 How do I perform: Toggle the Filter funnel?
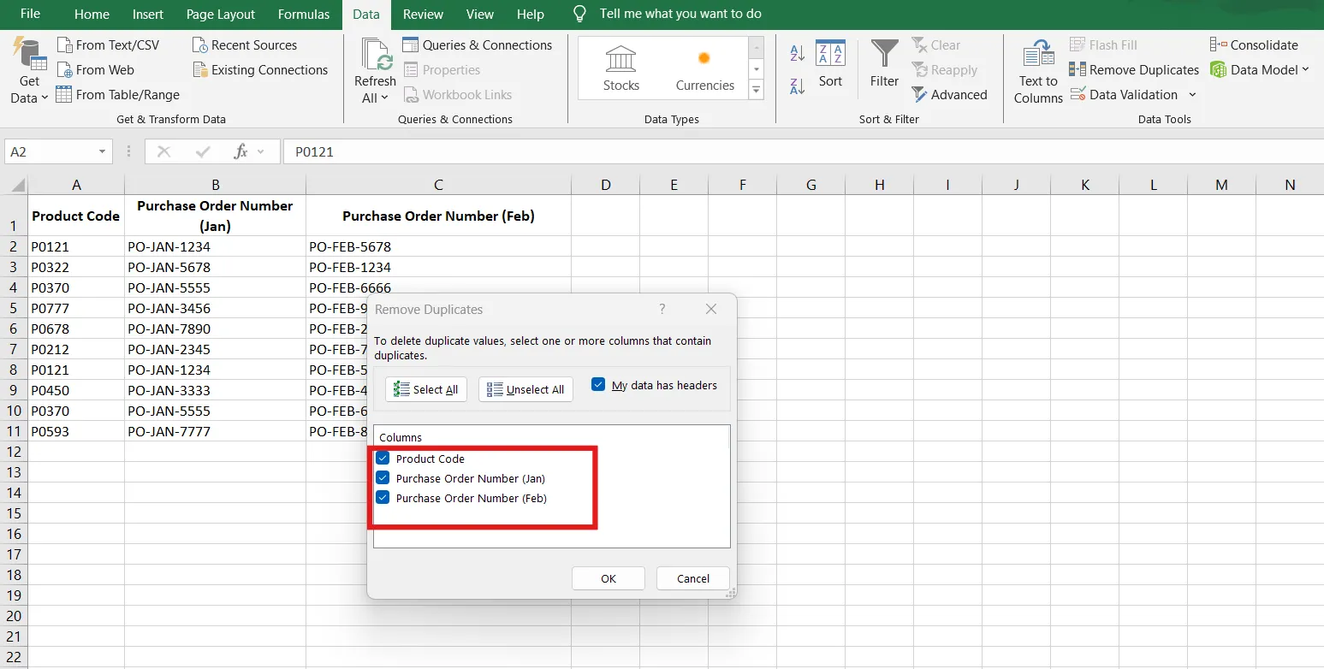(884, 64)
